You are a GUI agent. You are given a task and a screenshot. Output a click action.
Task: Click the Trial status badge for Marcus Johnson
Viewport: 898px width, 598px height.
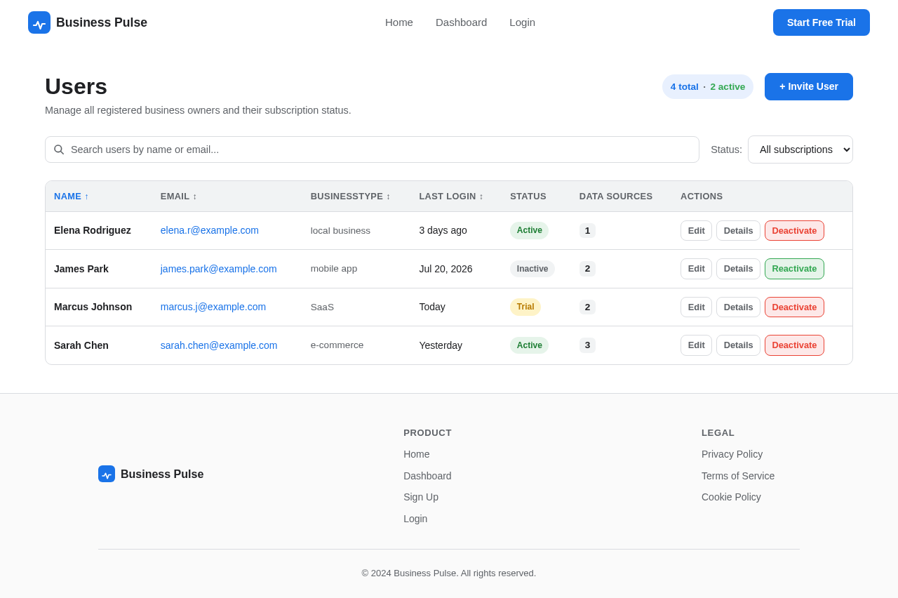(x=525, y=307)
